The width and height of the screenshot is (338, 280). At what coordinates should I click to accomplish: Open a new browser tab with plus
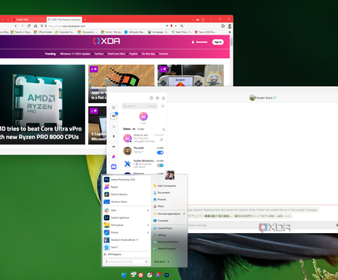click(x=85, y=19)
